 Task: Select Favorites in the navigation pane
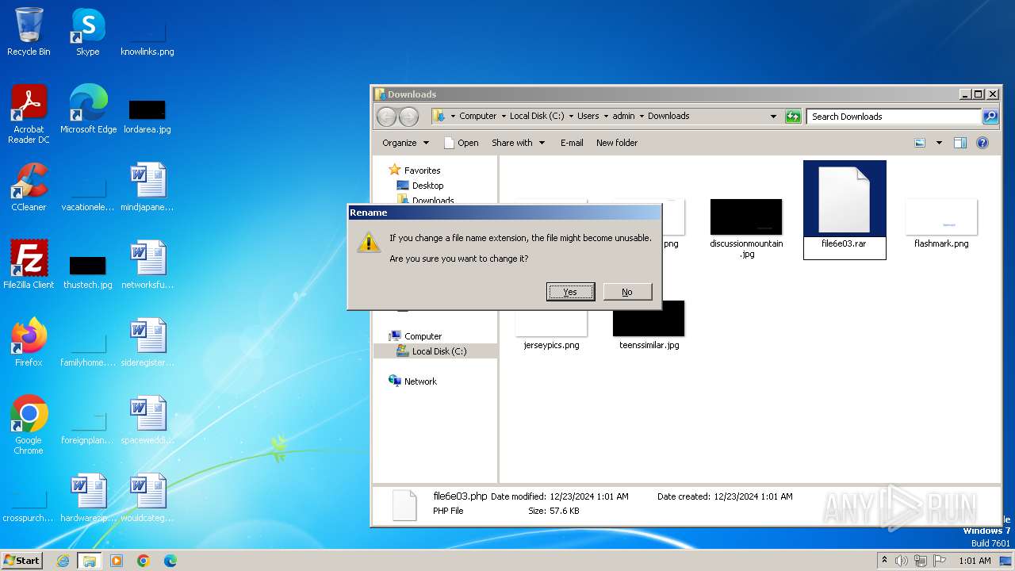(422, 171)
